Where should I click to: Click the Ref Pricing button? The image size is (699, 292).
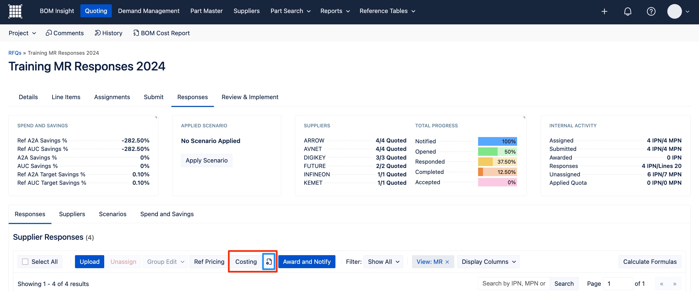click(209, 262)
